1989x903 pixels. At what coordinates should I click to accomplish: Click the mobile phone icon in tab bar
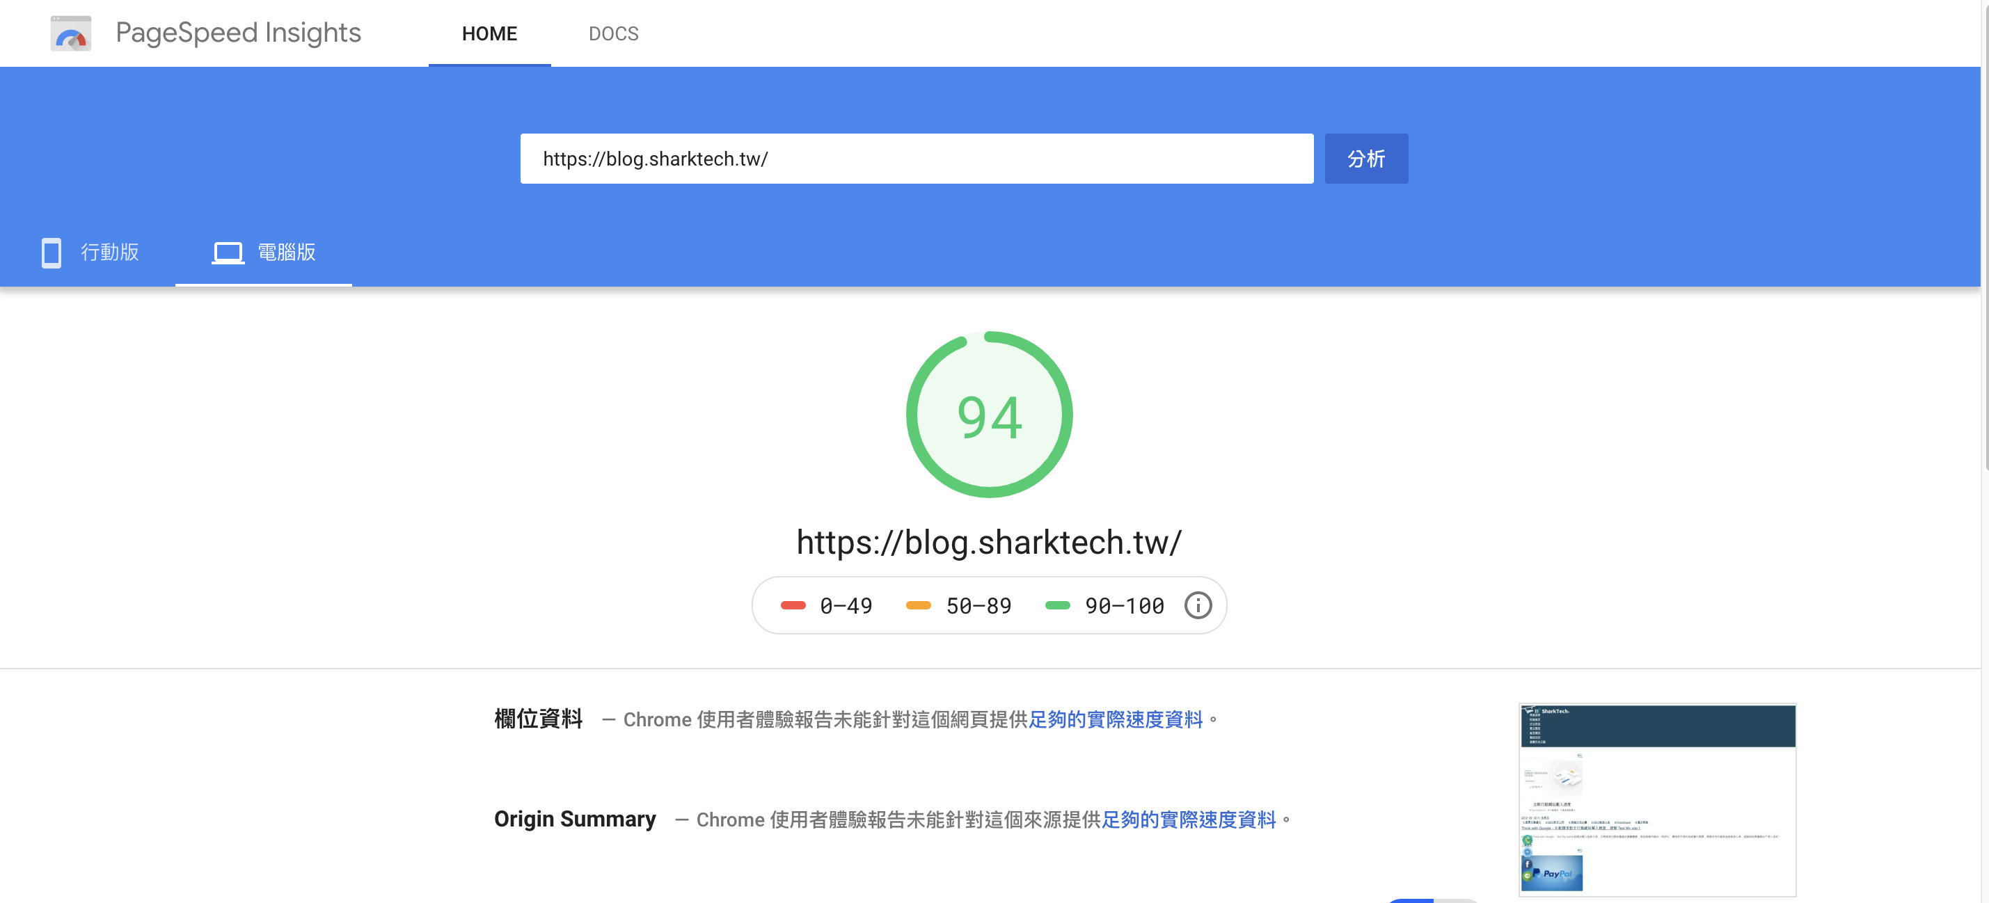[51, 253]
